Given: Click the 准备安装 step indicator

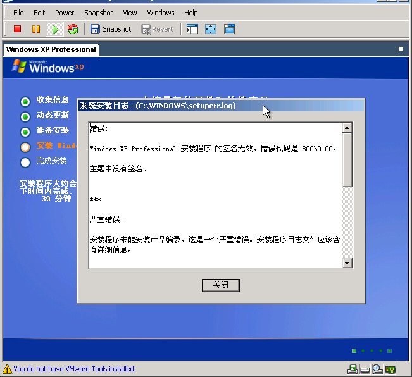Looking at the screenshot, I should coord(25,132).
